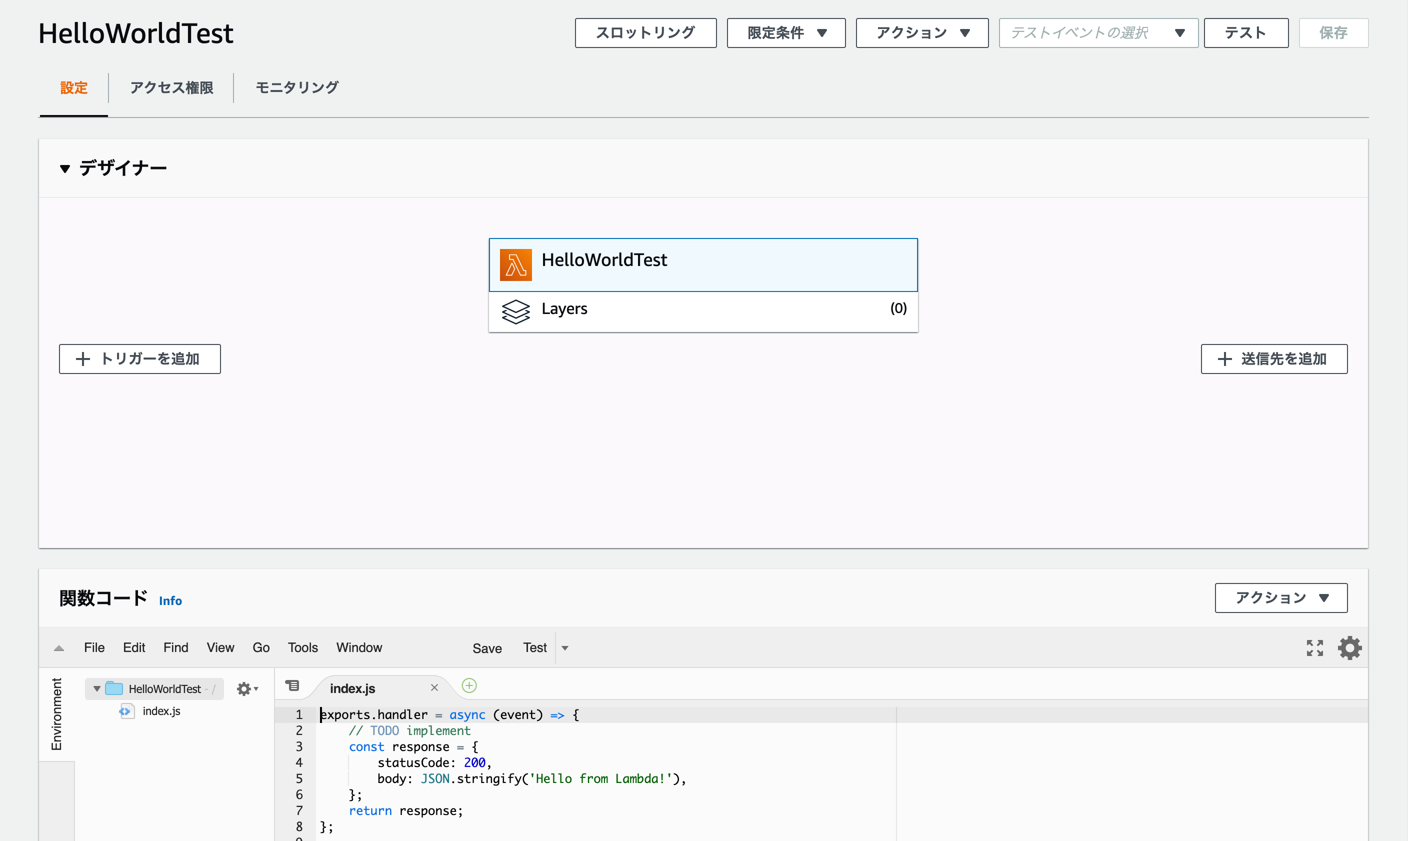Switch to the モニタリング tab

pos(297,88)
